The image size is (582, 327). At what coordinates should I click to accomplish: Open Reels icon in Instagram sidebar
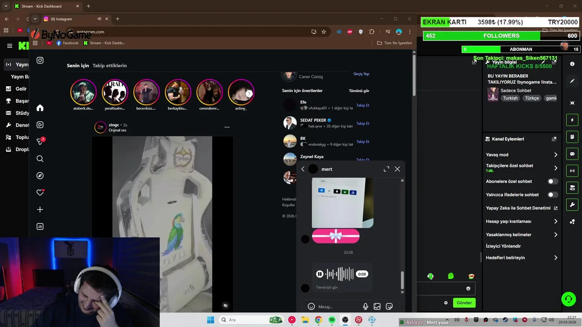(40, 125)
